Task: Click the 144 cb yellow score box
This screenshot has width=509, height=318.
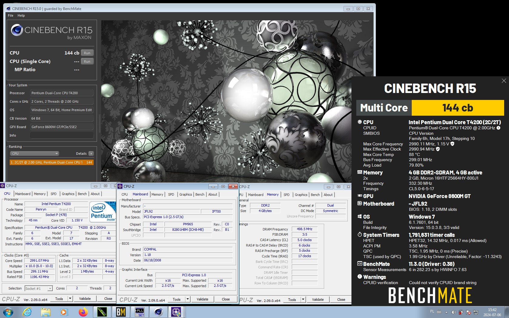Action: [457, 108]
